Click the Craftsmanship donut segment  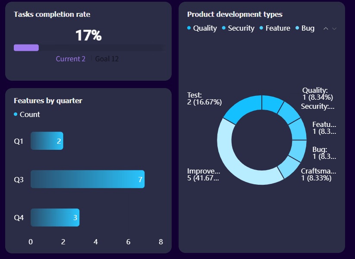click(289, 167)
